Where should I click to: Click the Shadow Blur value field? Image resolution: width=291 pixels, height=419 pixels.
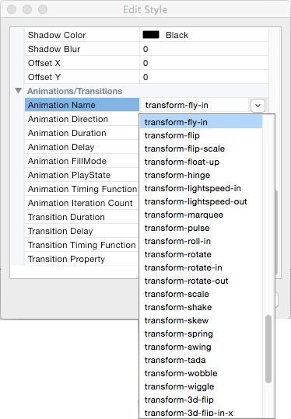tap(204, 49)
